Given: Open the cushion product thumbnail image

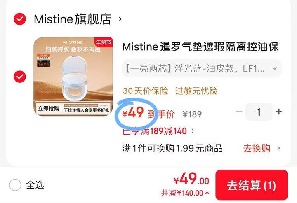Looking at the screenshot, I should 73,77.
